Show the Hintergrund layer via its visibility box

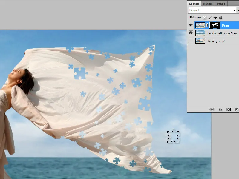(x=191, y=41)
